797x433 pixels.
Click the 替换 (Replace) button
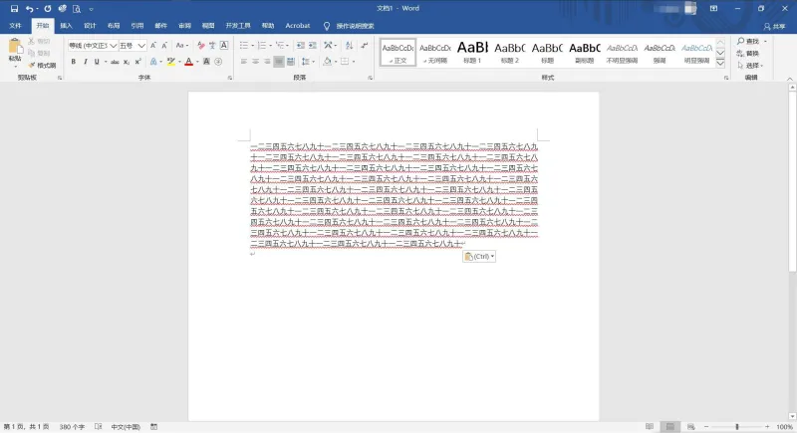click(748, 54)
